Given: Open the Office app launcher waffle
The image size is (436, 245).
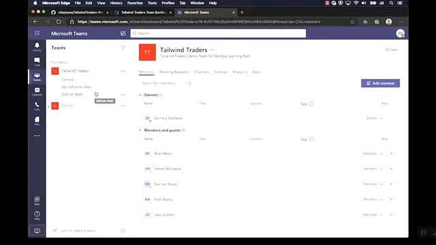Looking at the screenshot, I should tap(37, 33).
